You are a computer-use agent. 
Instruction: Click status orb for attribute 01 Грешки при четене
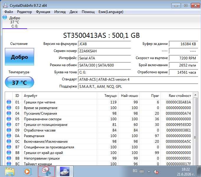click(9, 102)
